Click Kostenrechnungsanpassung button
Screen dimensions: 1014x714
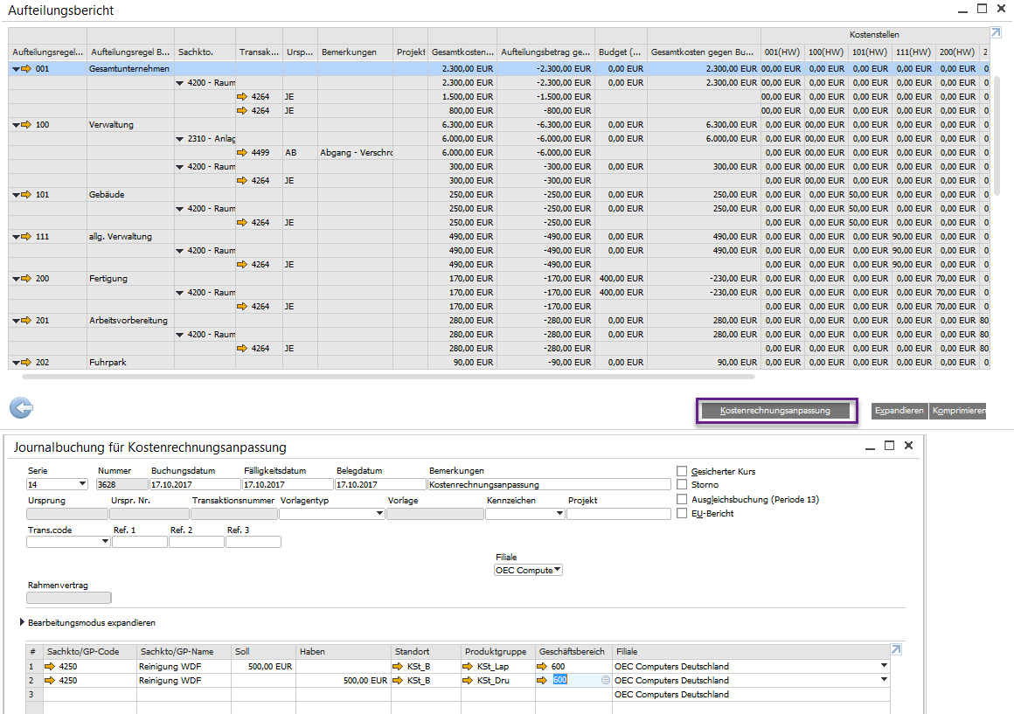point(775,411)
